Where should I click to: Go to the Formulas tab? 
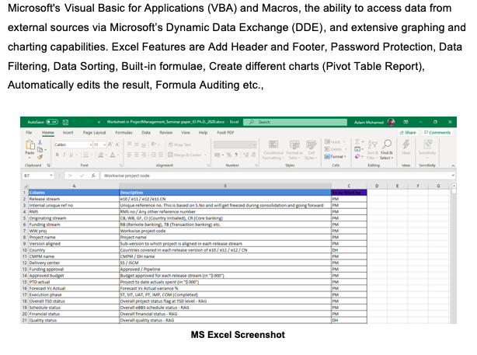124,133
